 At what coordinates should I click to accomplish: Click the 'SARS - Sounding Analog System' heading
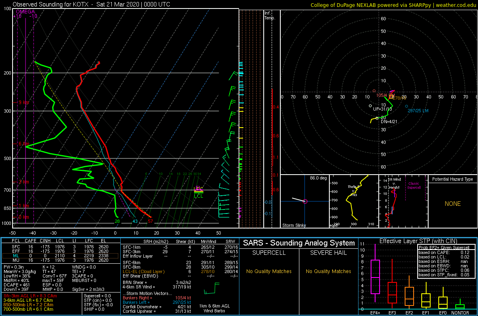(299, 243)
